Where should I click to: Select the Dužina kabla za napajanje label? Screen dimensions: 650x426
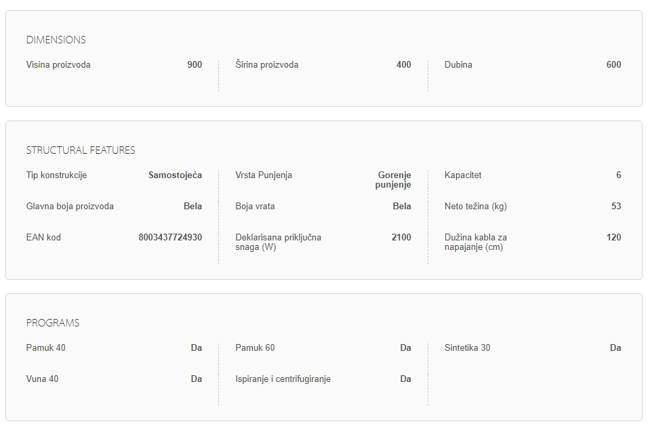coord(476,242)
